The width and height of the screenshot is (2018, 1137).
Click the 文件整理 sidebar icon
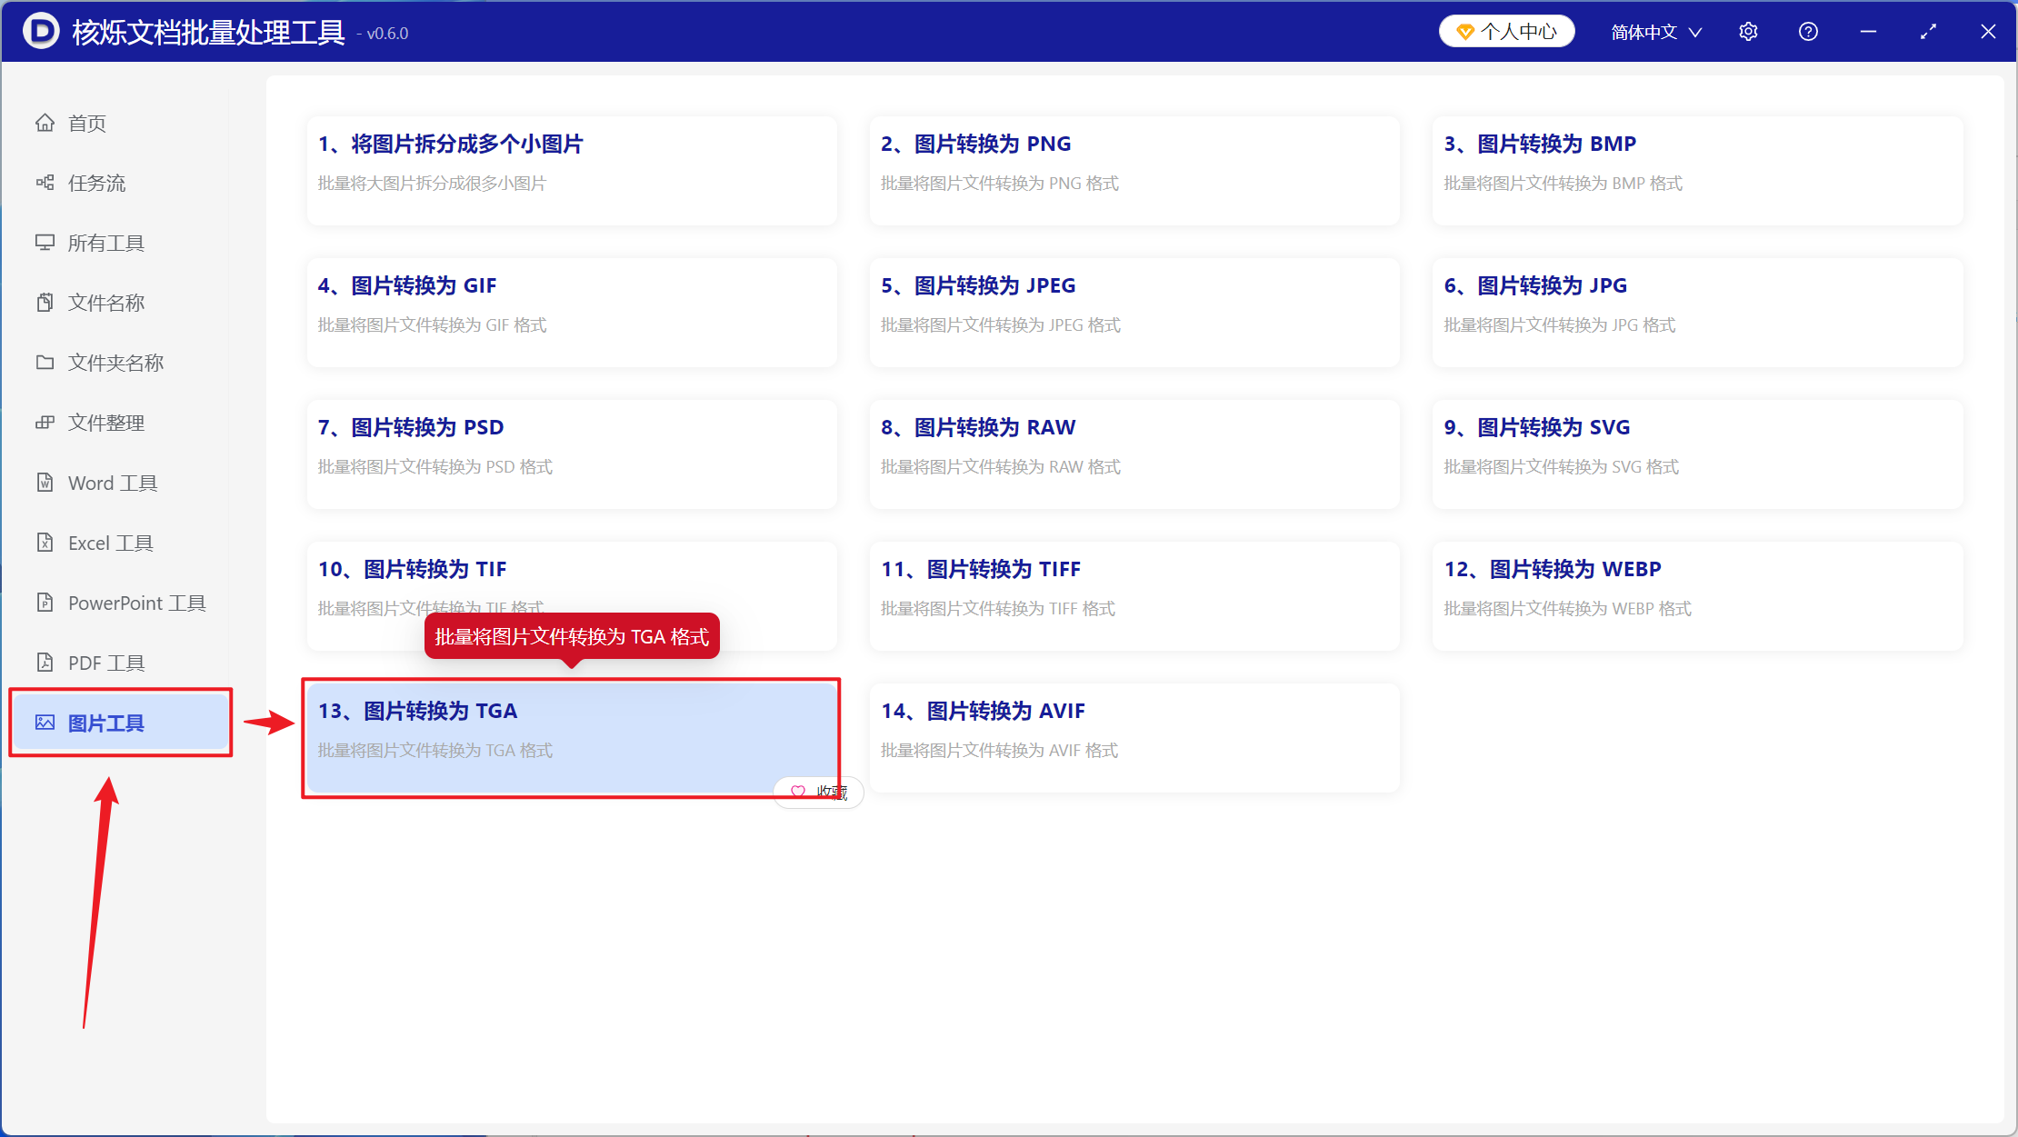pos(45,423)
